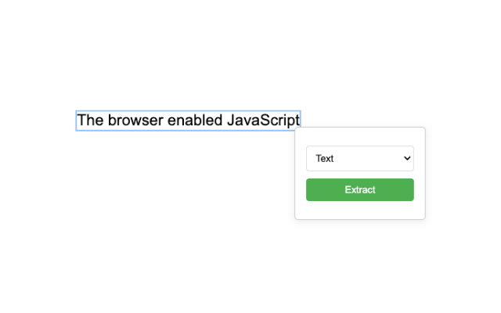This screenshot has height=313, width=501.
Task: Click the right end of the Extract button
Action: [x=407, y=189]
